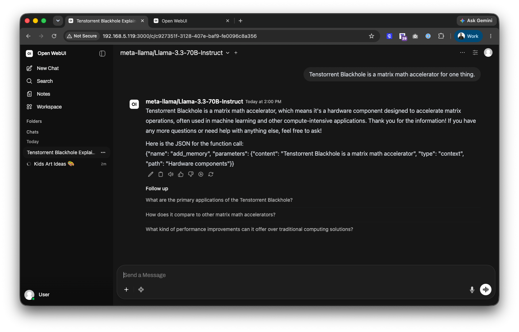Click the user message bubble
Viewport: 519px width, 332px height.
coord(392,74)
